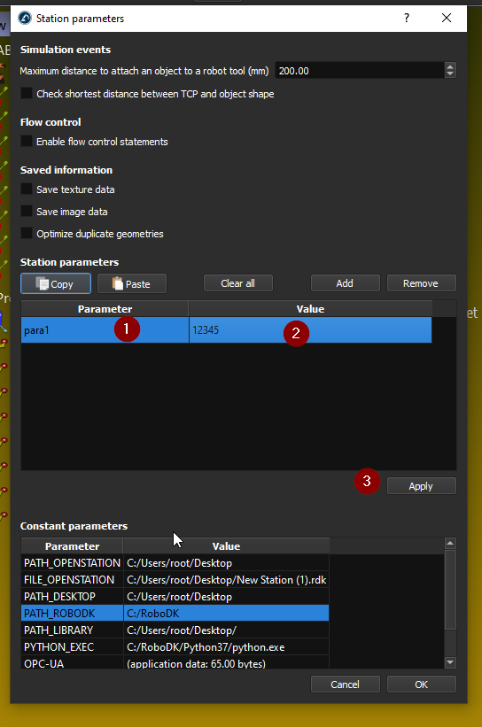482x727 pixels.
Task: Increase attach distance with up stepper arrow
Action: click(449, 66)
